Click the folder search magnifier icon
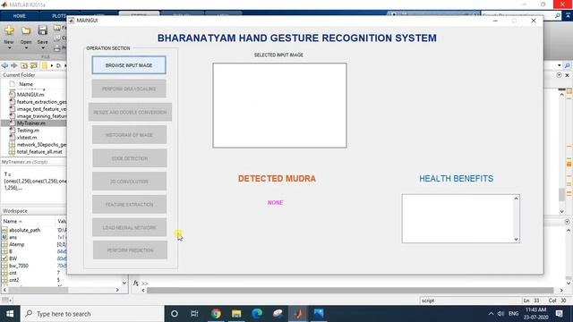This screenshot has height=322, width=573. pos(567,65)
